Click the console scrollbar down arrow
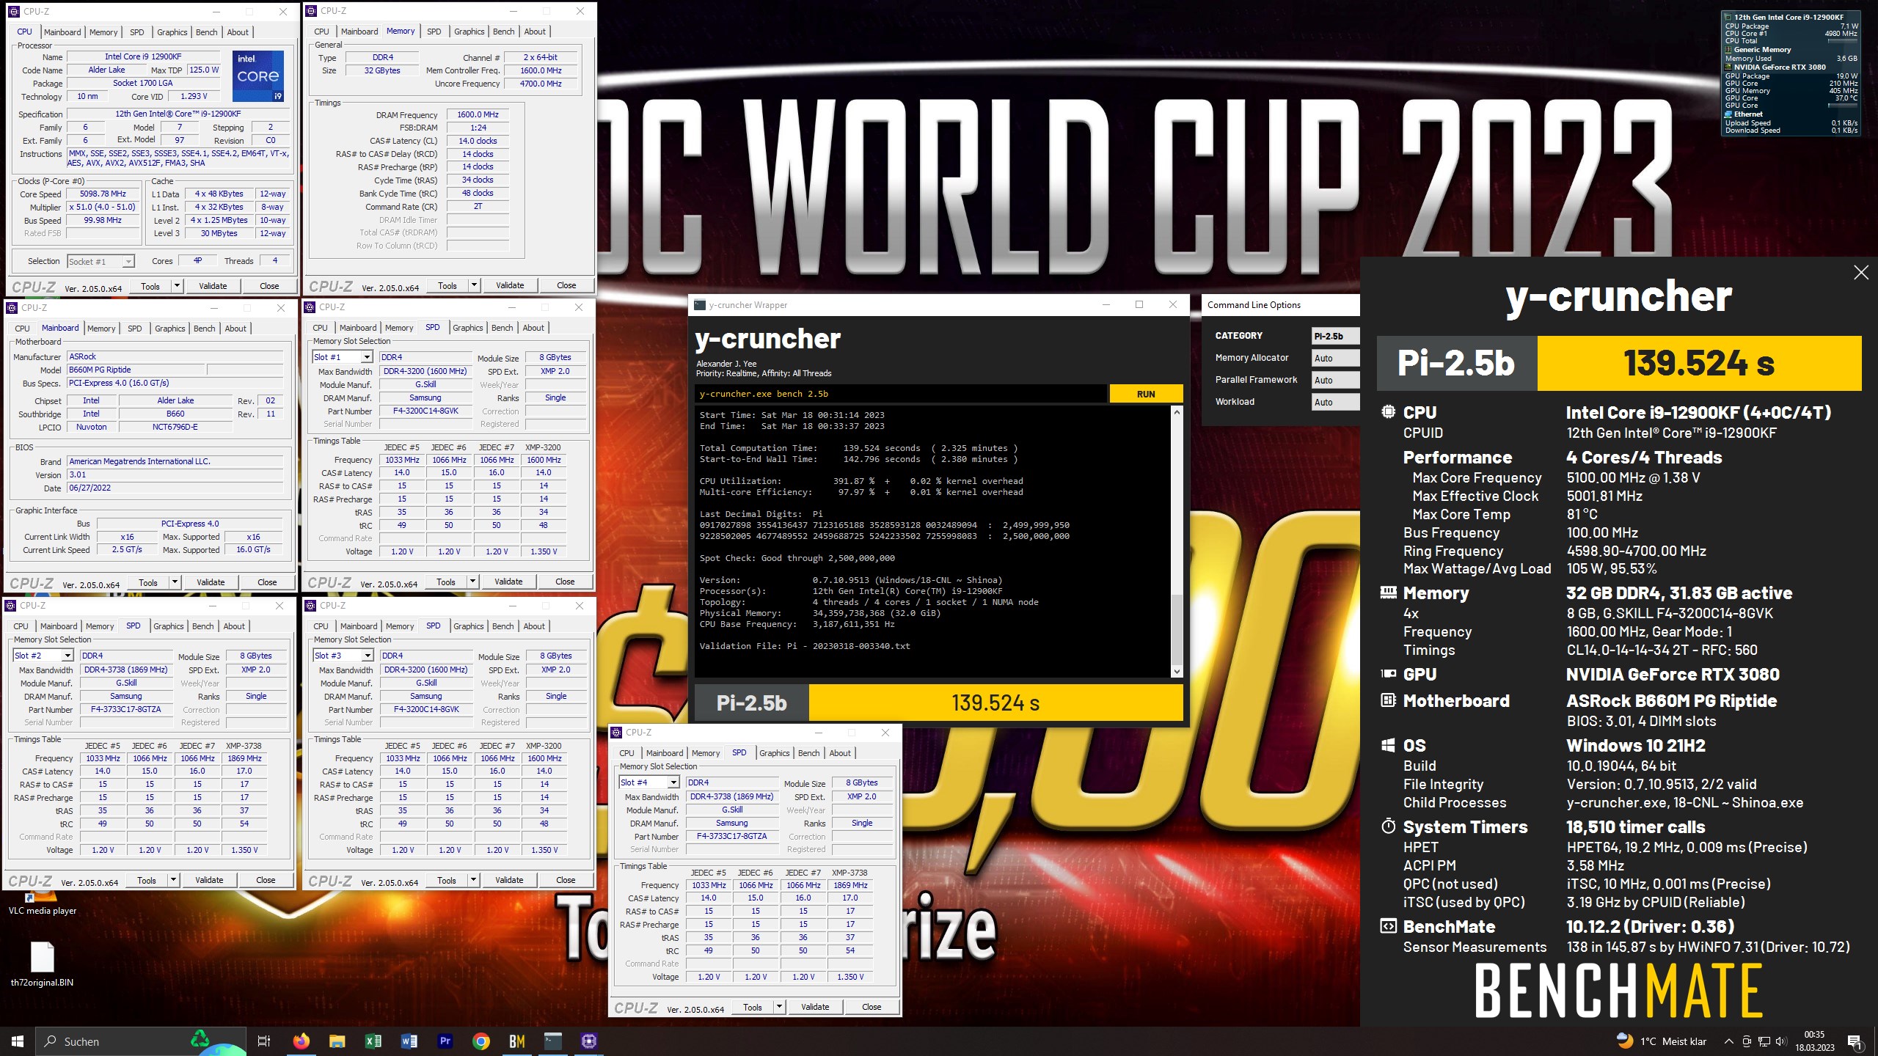The width and height of the screenshot is (1878, 1056). (x=1177, y=671)
